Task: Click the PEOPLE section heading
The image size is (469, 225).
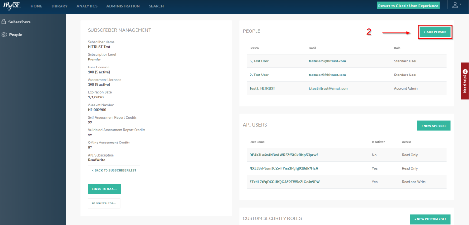Action: tap(251, 31)
